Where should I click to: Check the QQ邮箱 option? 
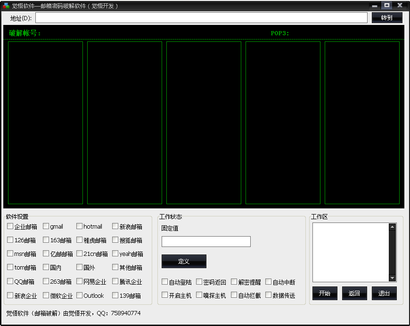(x=10, y=282)
